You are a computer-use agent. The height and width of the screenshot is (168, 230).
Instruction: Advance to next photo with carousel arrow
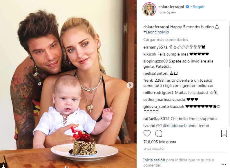[x=130, y=85]
